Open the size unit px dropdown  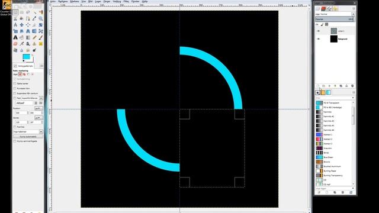[x=38, y=118]
